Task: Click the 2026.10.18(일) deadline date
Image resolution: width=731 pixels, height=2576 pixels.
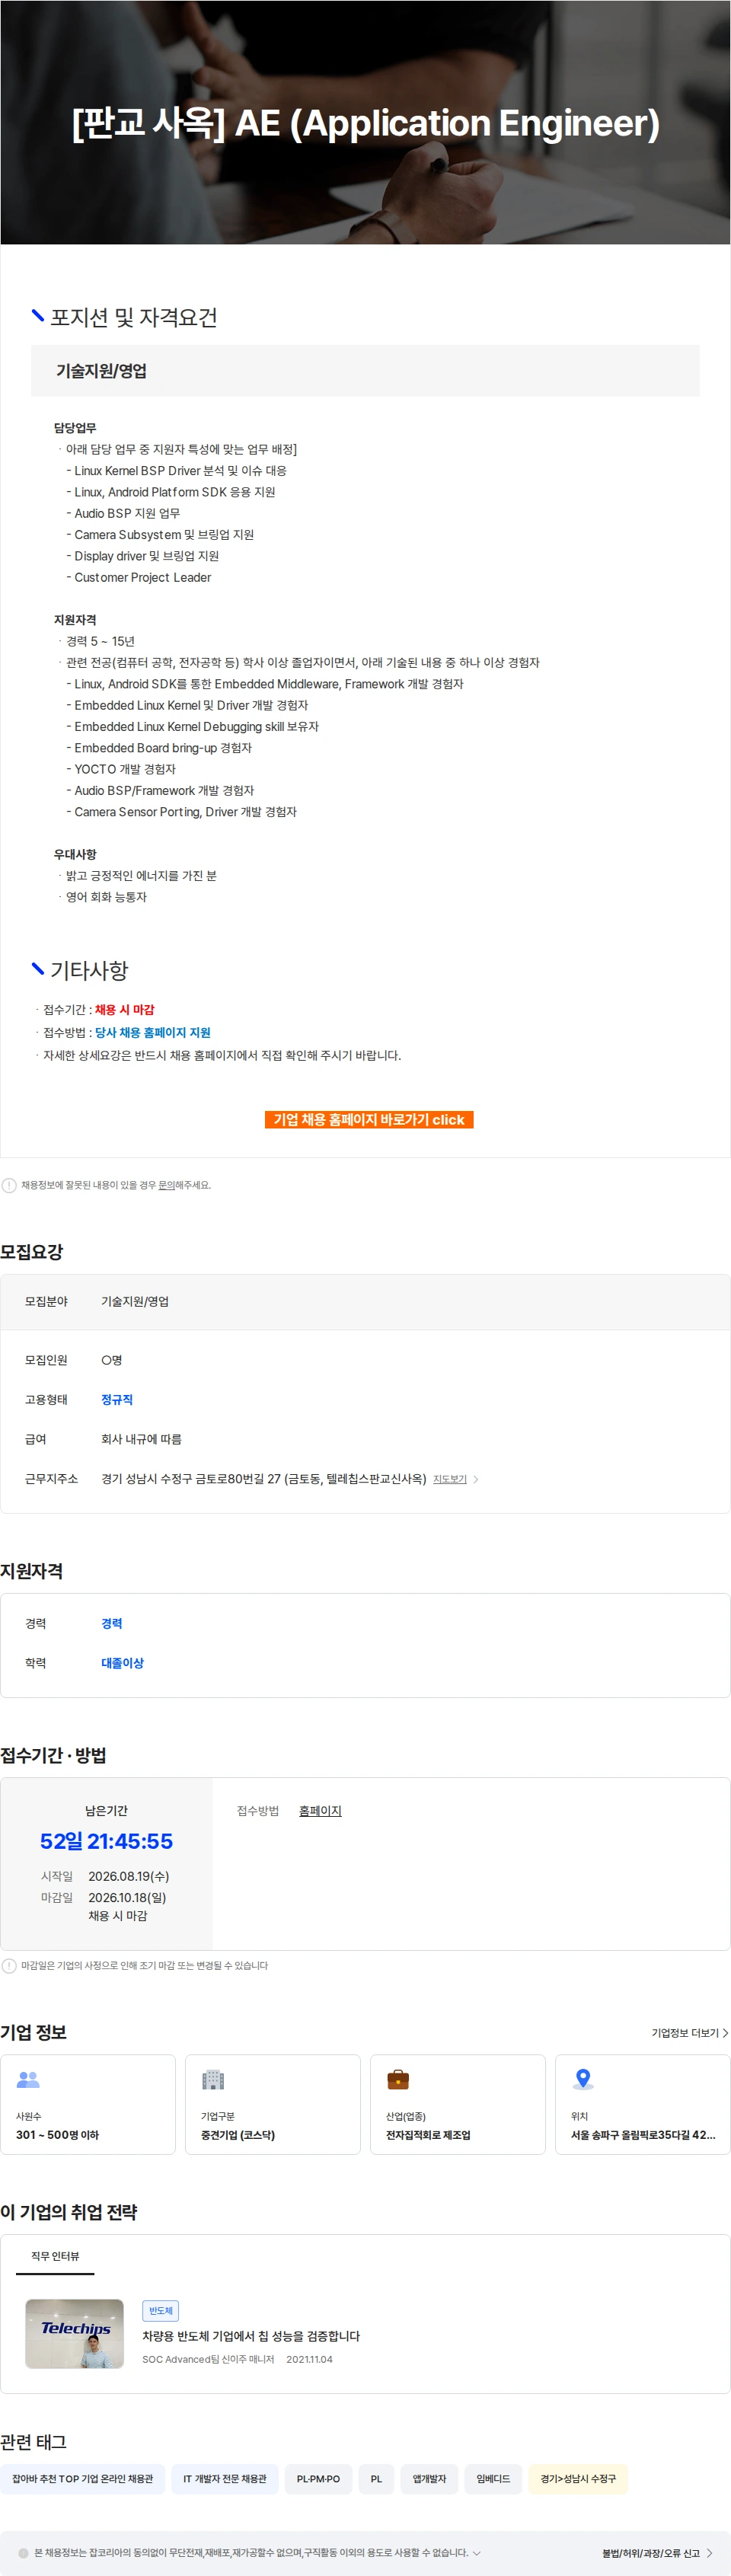Action: click(x=127, y=1897)
